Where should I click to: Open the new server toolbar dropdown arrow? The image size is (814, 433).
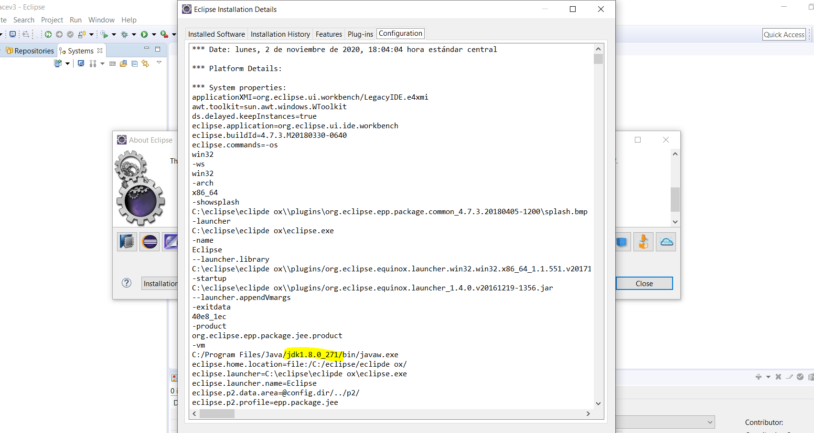[x=91, y=34]
